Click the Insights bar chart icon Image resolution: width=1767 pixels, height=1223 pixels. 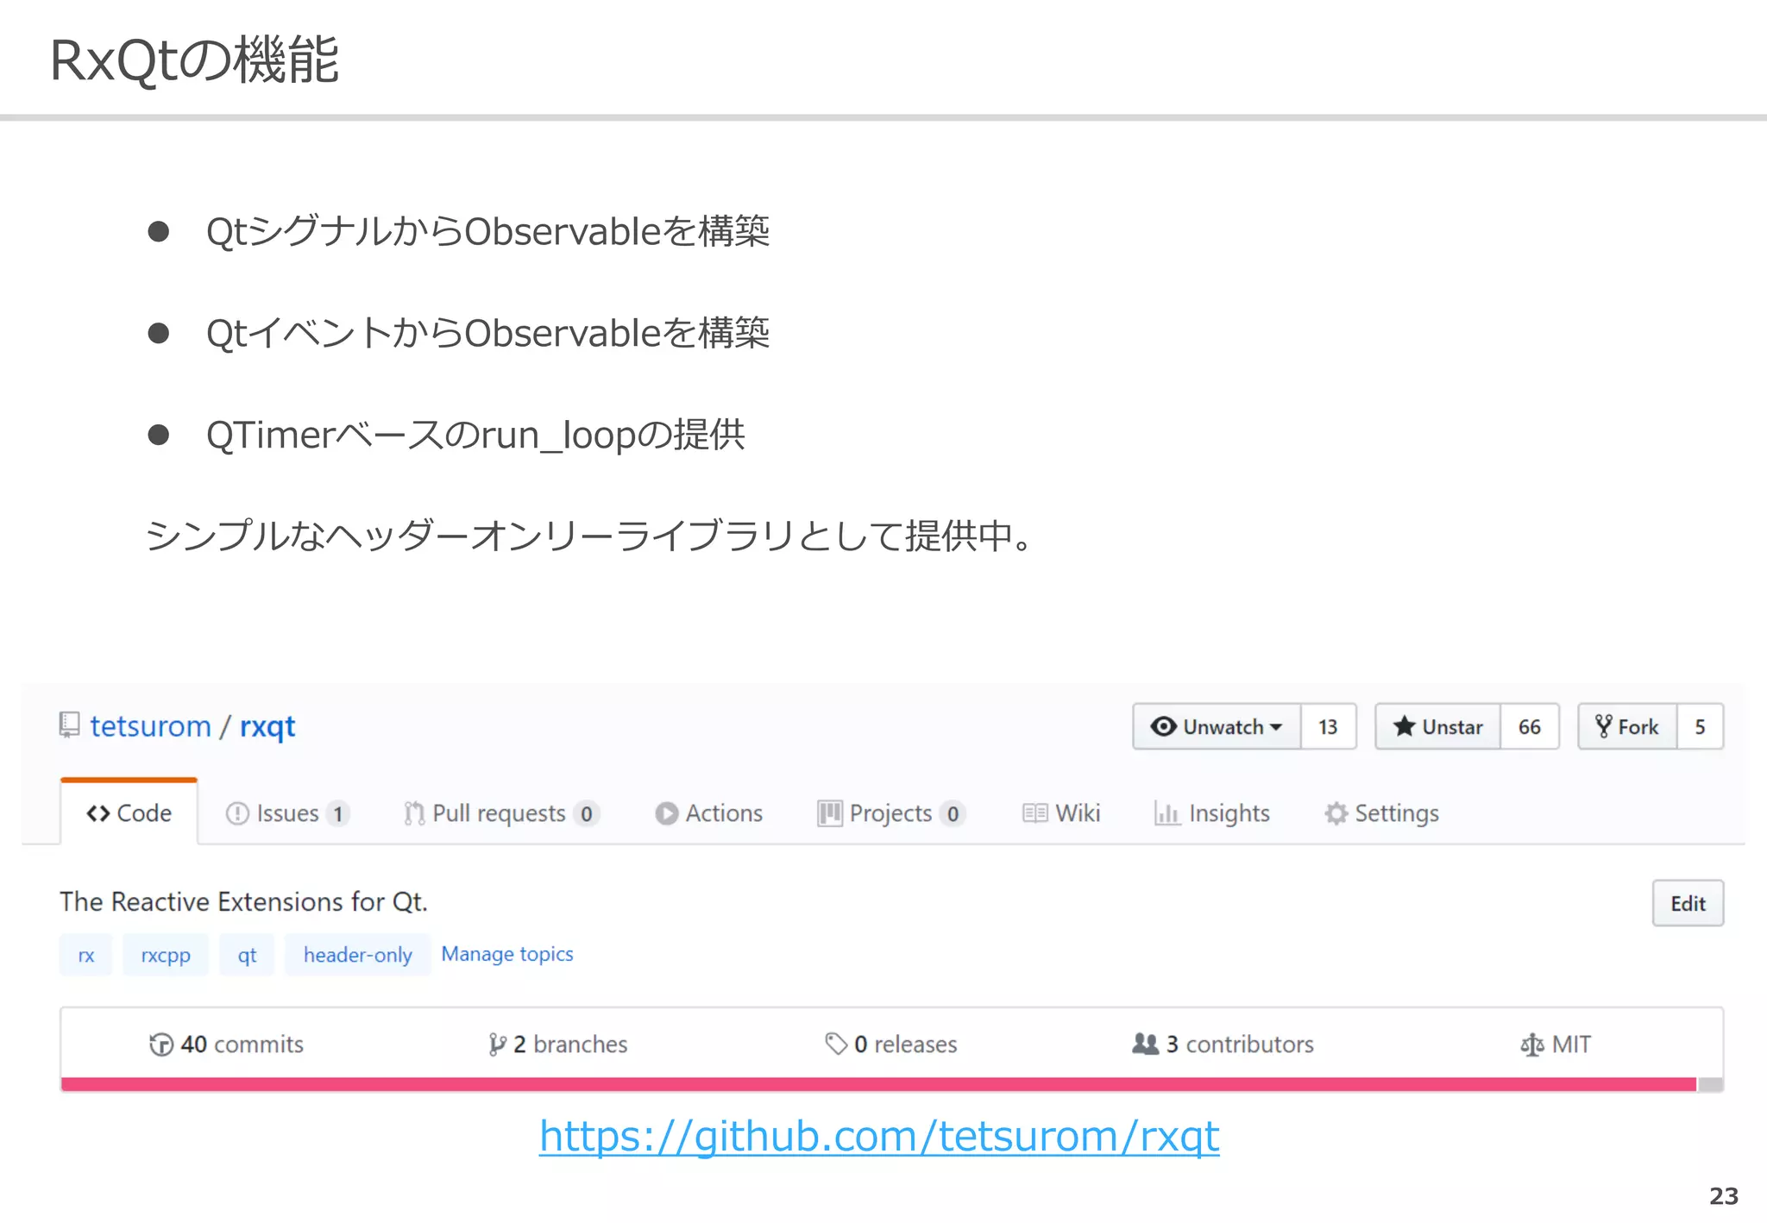(1166, 813)
